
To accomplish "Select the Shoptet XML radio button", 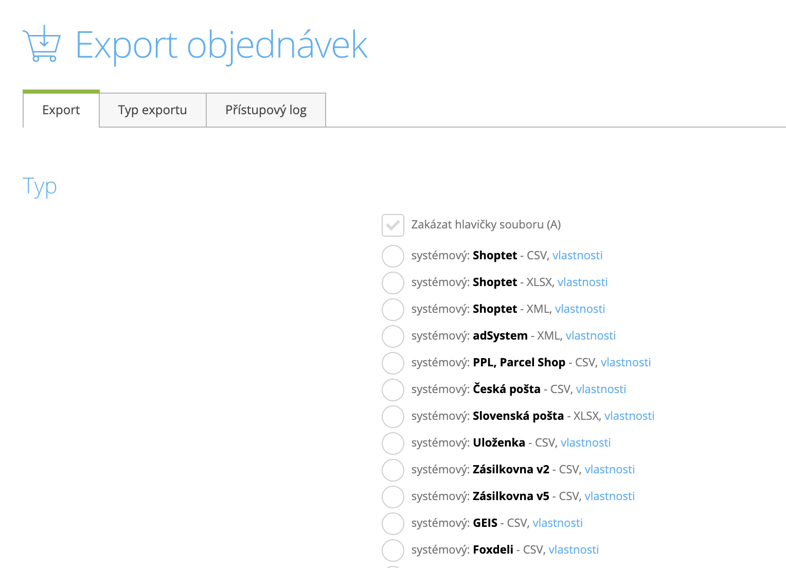I will pyautogui.click(x=393, y=310).
